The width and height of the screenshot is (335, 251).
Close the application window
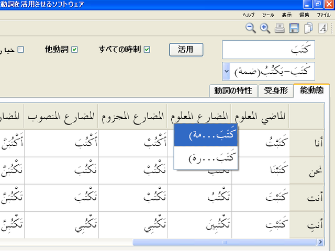click(x=329, y=4)
